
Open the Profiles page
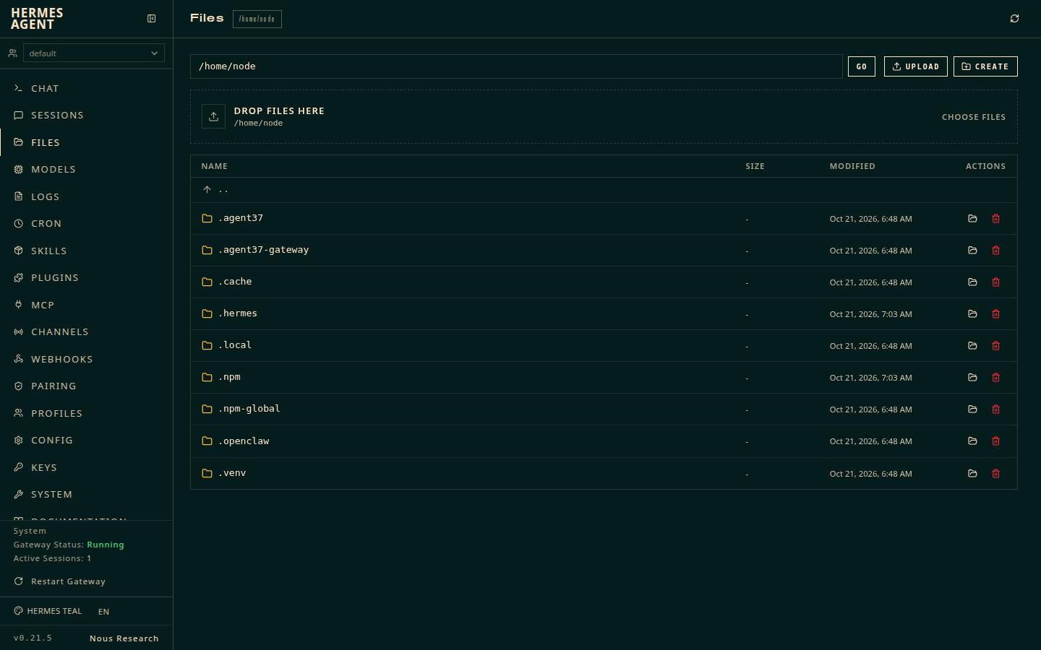tap(87, 413)
